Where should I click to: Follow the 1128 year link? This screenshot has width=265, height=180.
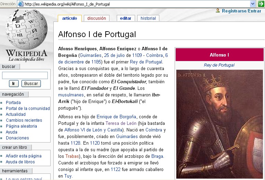(x=76, y=143)
